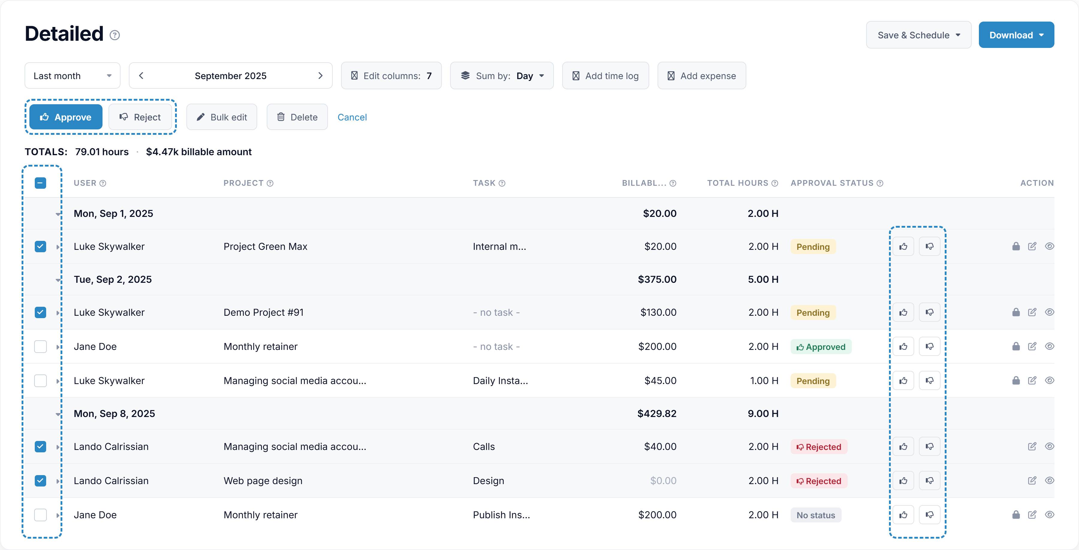This screenshot has height=550, width=1079.
Task: Advance to next month with right chevron
Action: click(x=320, y=76)
